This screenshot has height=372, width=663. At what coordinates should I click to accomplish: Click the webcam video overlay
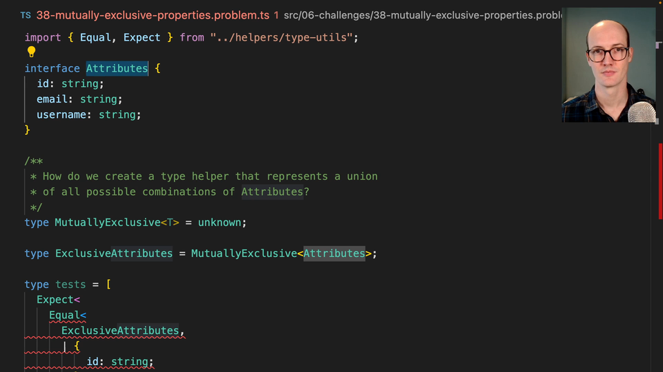608,65
